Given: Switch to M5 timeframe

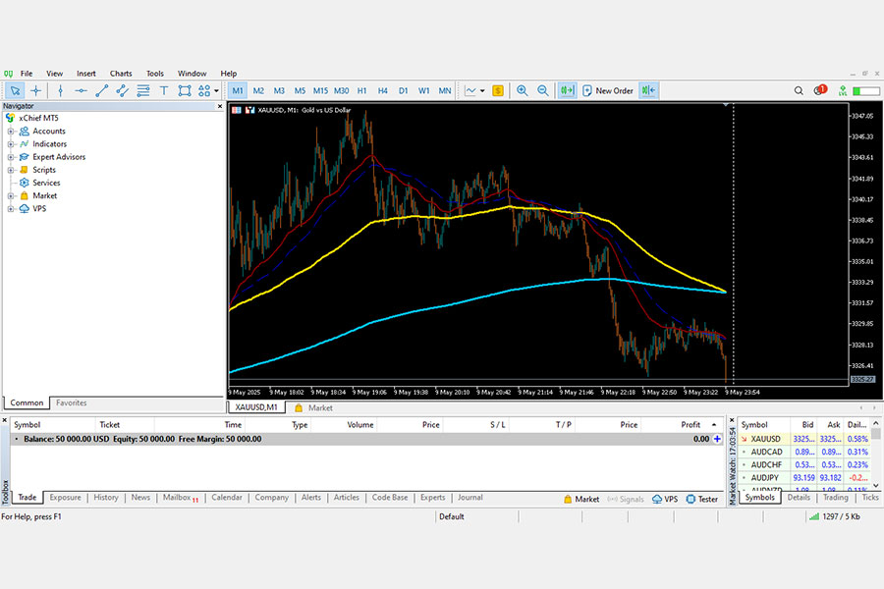Looking at the screenshot, I should [x=300, y=90].
